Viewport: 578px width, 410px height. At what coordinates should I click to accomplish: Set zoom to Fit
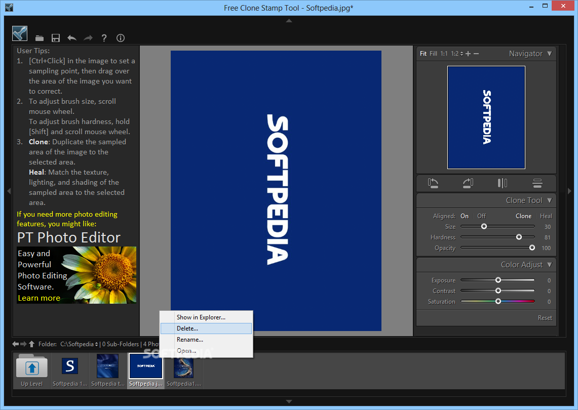423,54
